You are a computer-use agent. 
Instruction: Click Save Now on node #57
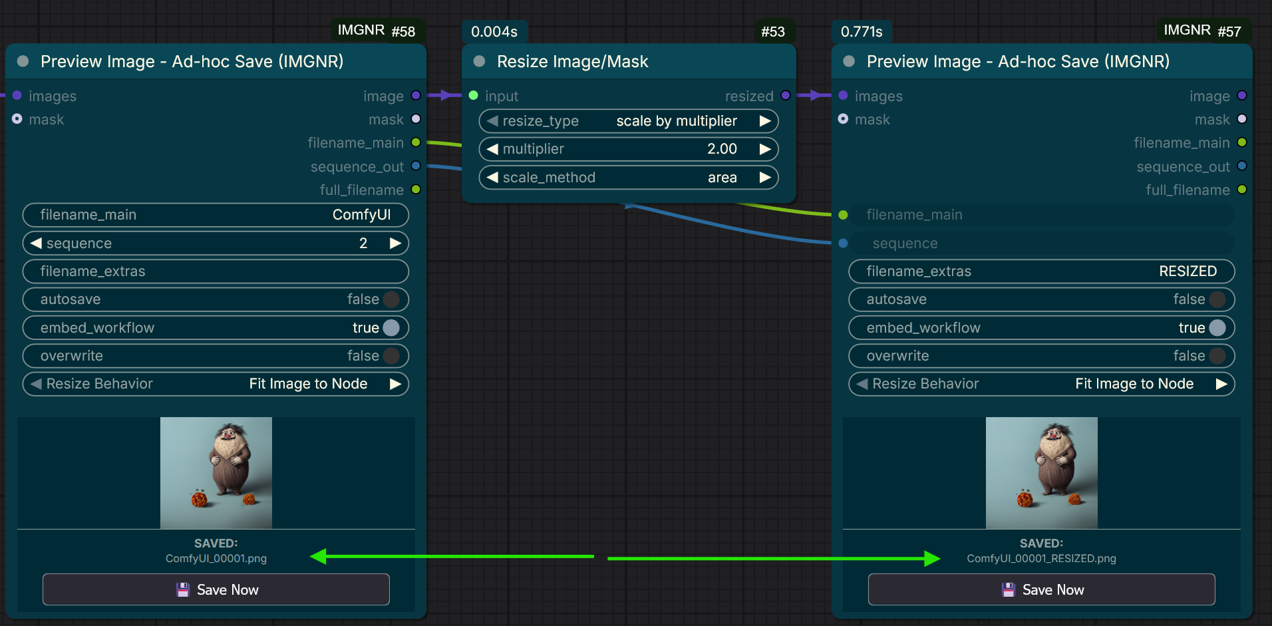tap(1042, 589)
